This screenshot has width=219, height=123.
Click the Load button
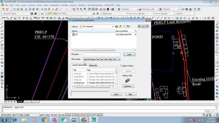129,54
